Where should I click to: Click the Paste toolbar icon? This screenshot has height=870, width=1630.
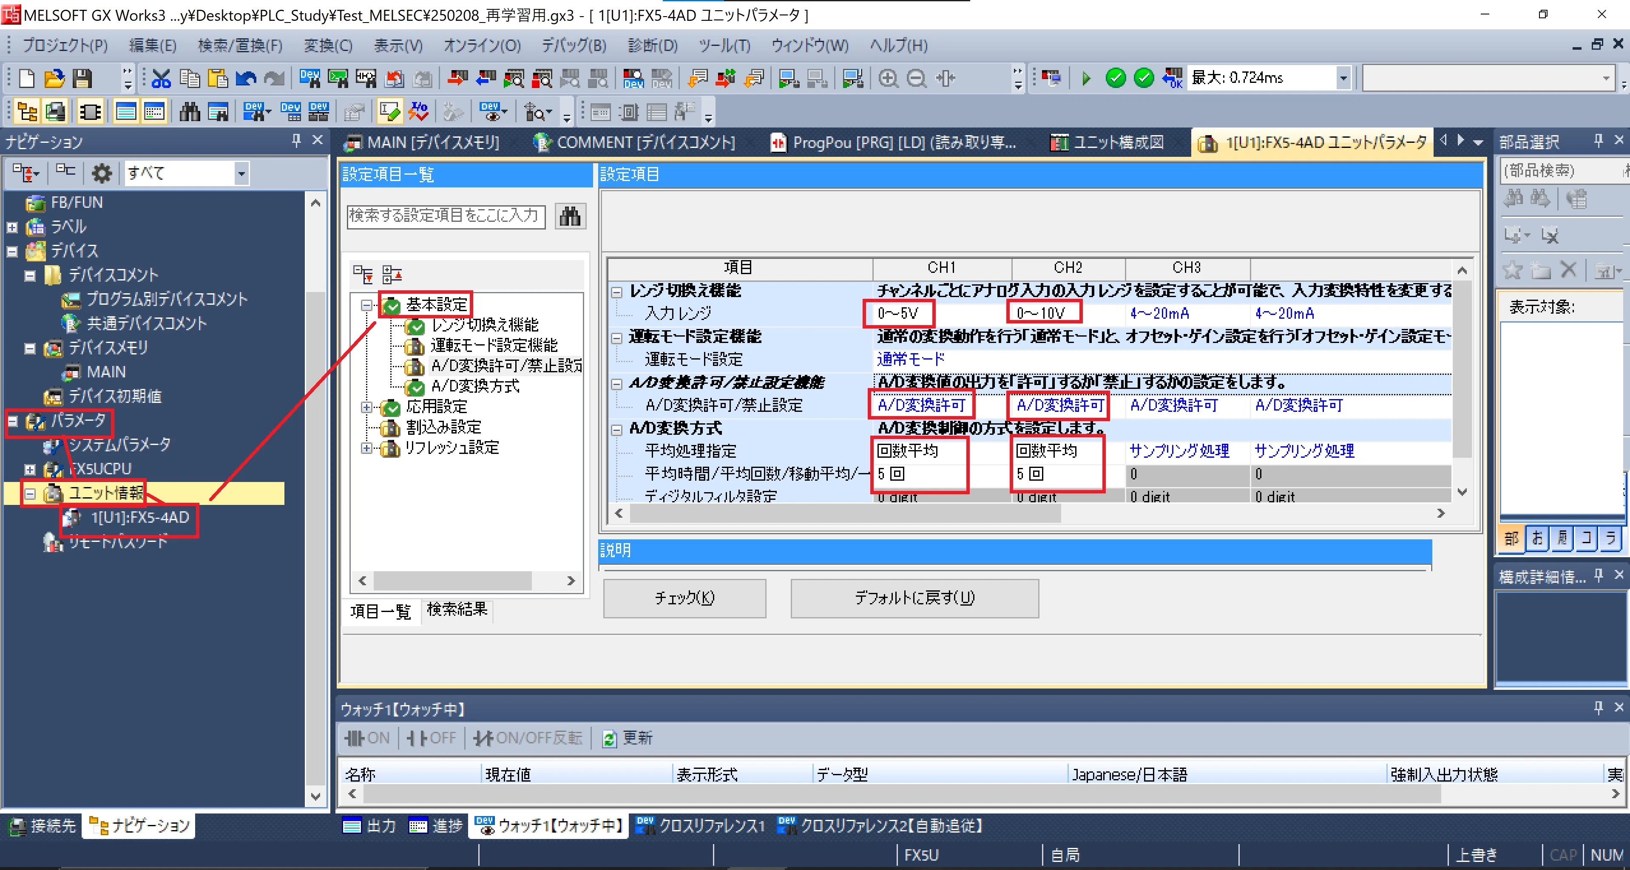point(217,79)
